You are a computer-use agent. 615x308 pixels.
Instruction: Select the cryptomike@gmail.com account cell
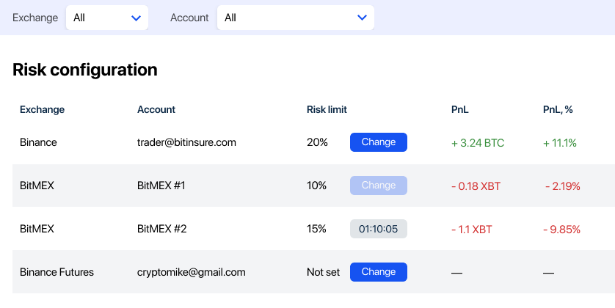pyautogui.click(x=192, y=272)
